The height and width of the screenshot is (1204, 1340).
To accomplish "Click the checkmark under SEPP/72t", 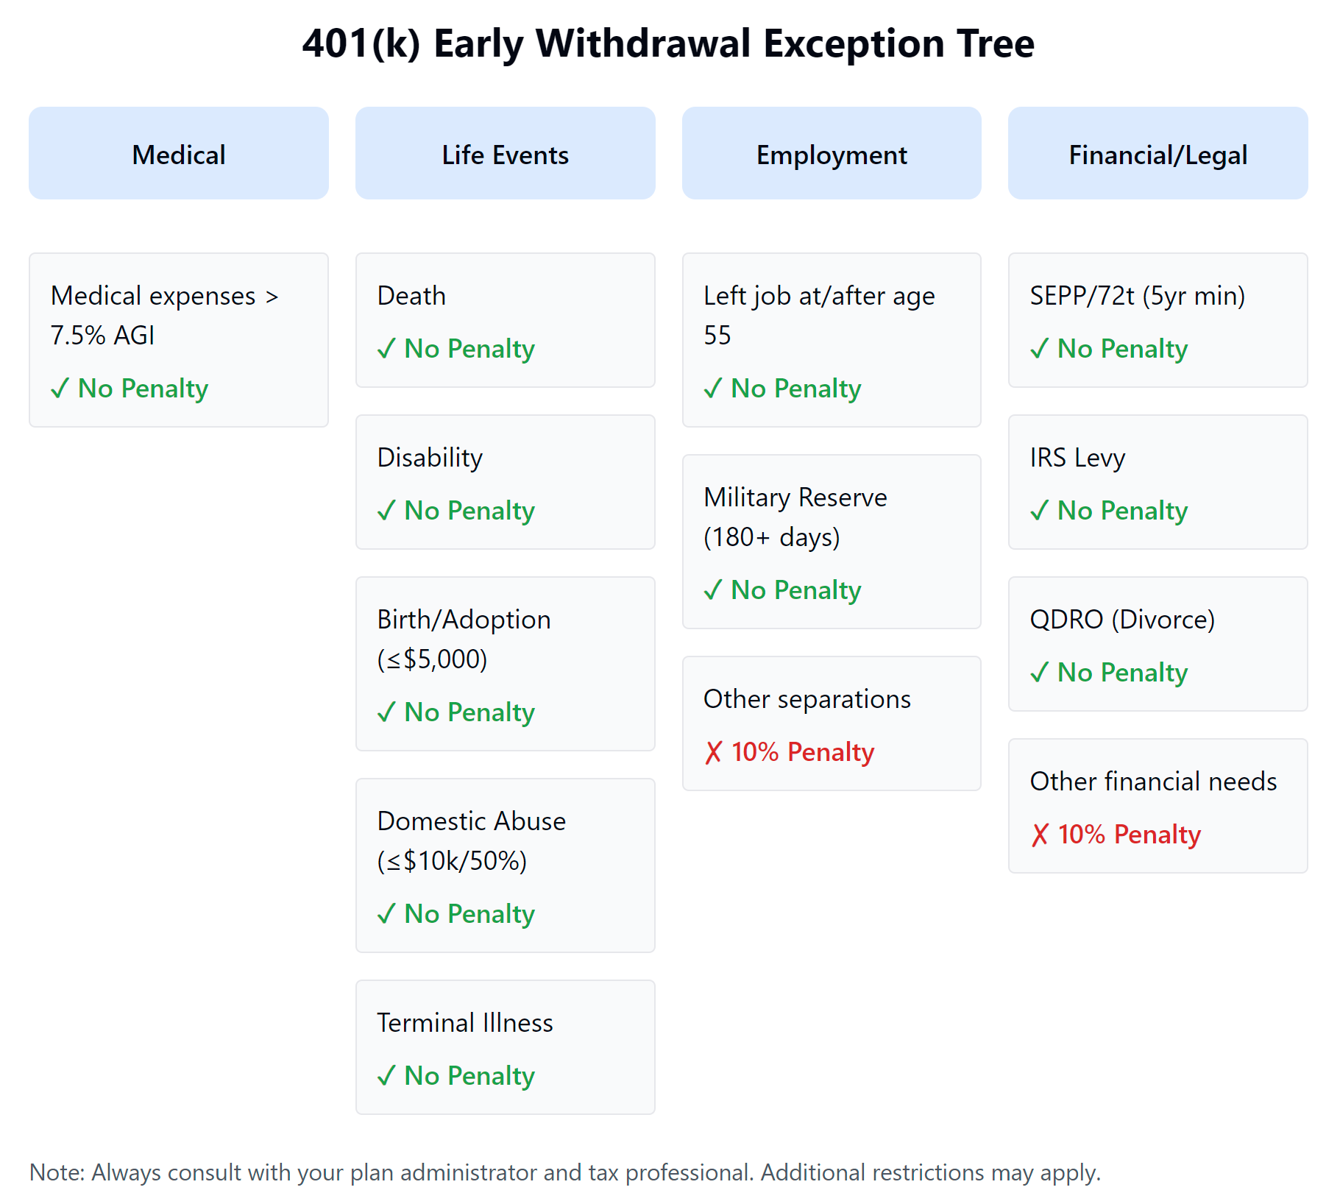I will [1039, 349].
